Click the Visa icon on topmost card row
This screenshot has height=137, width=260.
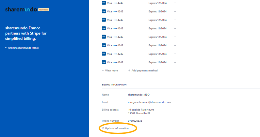coord(104,3)
